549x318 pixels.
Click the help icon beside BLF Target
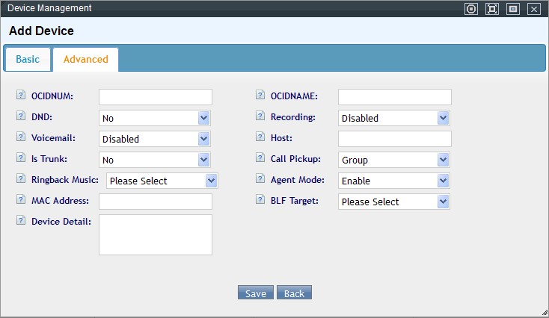pyautogui.click(x=260, y=200)
